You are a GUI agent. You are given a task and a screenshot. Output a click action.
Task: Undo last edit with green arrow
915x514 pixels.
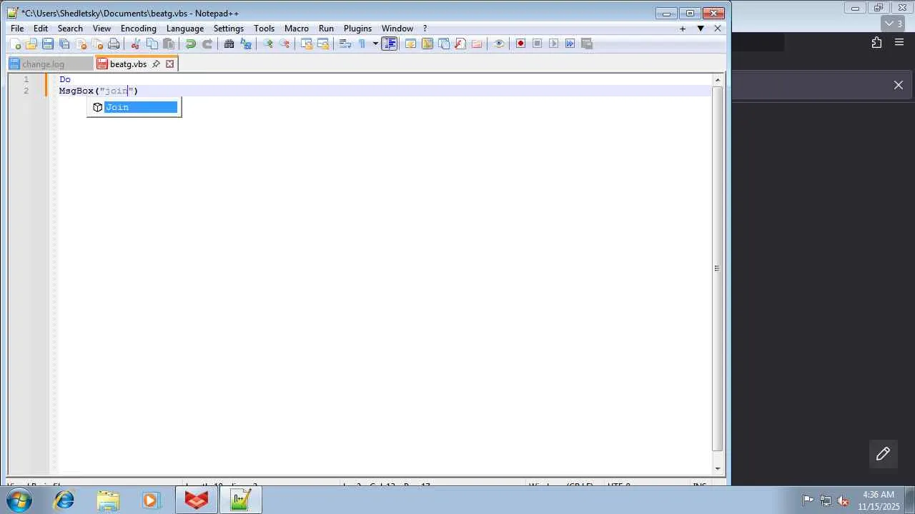(190, 44)
